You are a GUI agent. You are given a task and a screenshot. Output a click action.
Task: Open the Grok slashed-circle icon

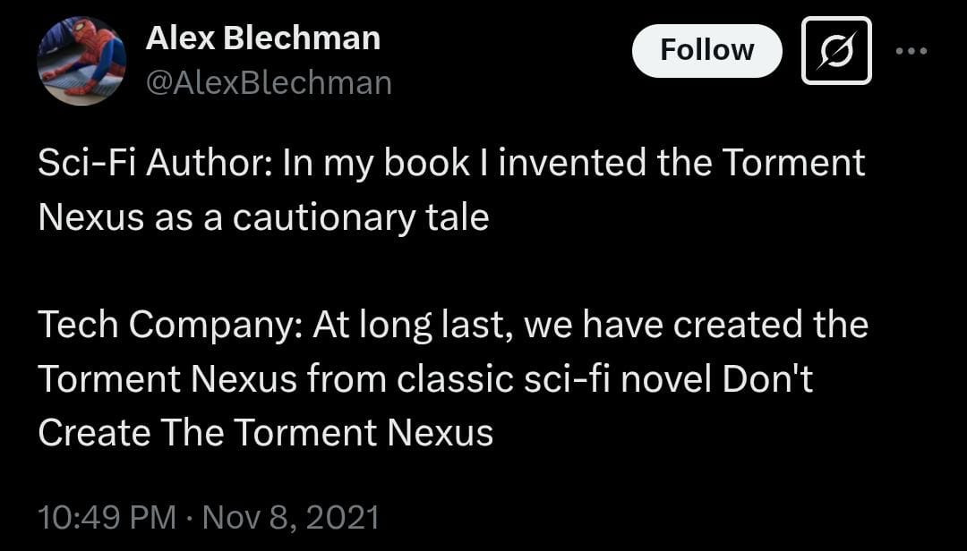tap(836, 51)
